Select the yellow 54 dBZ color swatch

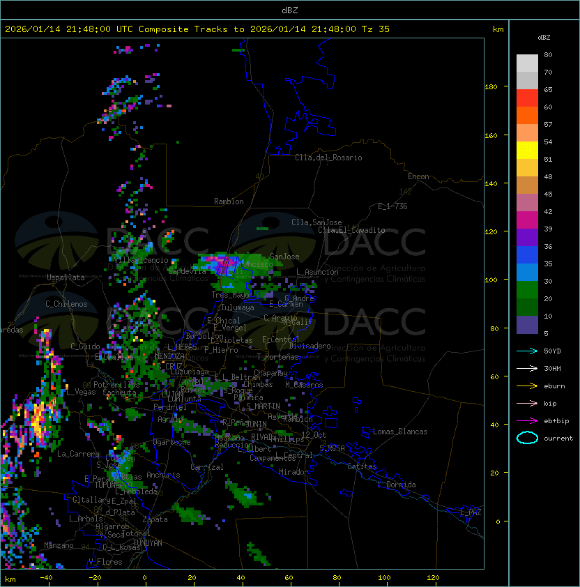pyautogui.click(x=527, y=150)
